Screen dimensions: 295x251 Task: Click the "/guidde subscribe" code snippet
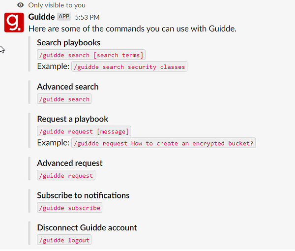[70, 208]
